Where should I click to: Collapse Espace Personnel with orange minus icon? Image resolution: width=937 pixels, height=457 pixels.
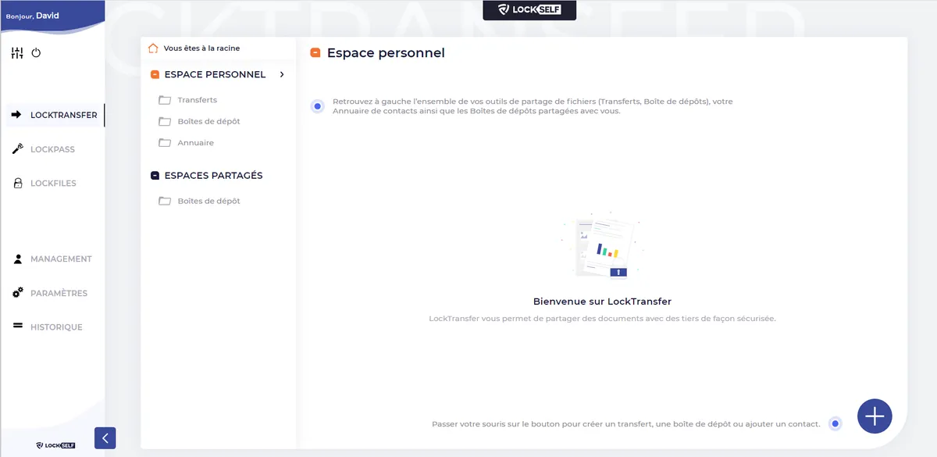pos(155,75)
